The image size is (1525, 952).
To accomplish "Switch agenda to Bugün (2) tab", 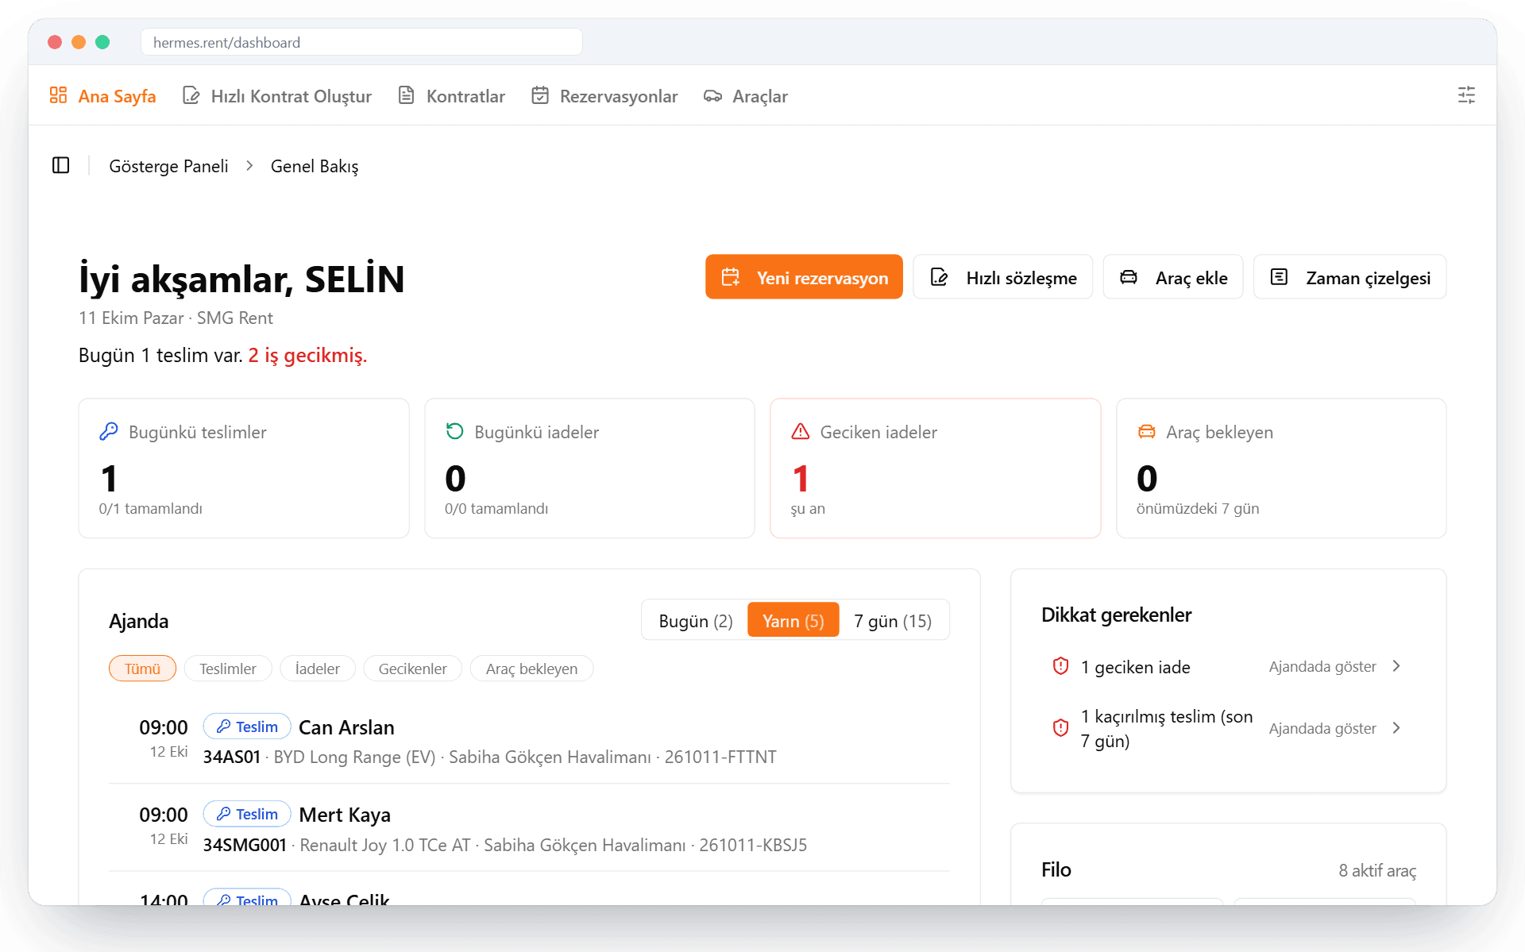I will pos(696,621).
